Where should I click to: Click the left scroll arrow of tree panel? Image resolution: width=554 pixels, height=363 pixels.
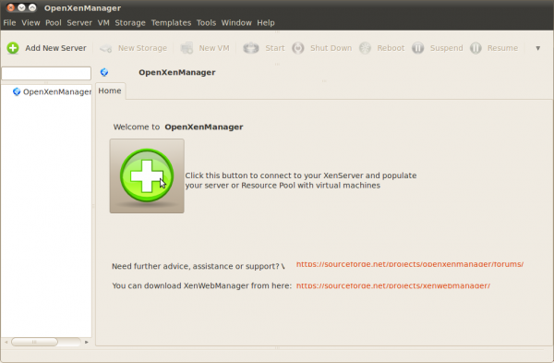point(6,342)
